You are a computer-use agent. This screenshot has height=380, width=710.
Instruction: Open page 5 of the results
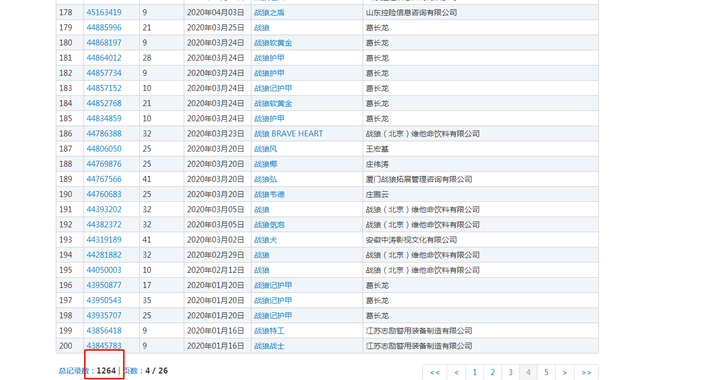546,372
